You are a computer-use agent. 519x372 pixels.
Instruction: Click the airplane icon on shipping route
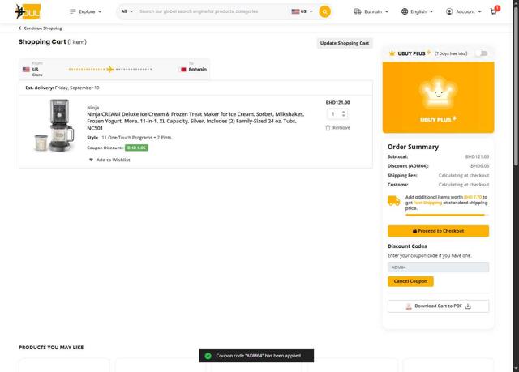click(110, 69)
